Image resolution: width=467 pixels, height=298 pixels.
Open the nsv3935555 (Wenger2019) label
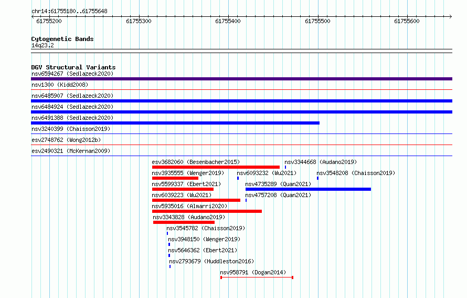pos(188,173)
